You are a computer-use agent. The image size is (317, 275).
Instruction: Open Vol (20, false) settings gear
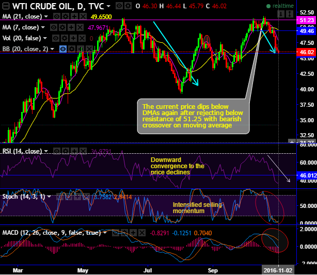click(x=65, y=38)
